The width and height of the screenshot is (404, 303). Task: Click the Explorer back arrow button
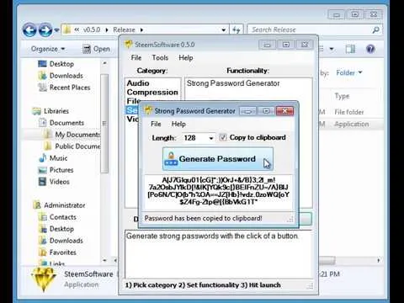[x=29, y=29]
